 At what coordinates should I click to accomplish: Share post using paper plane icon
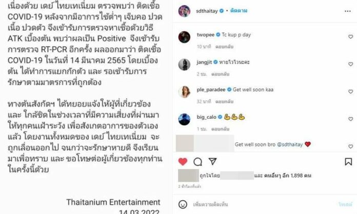pos(212,161)
